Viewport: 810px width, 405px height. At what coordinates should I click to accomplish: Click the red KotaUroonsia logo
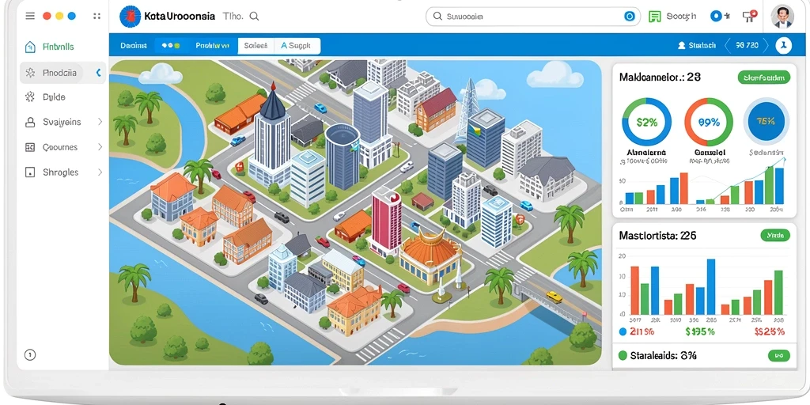point(130,17)
